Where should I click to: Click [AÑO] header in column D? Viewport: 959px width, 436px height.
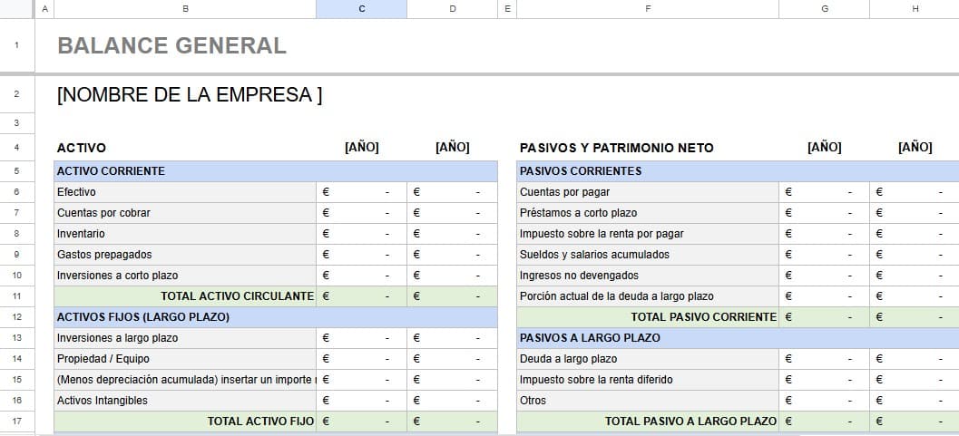(x=452, y=147)
